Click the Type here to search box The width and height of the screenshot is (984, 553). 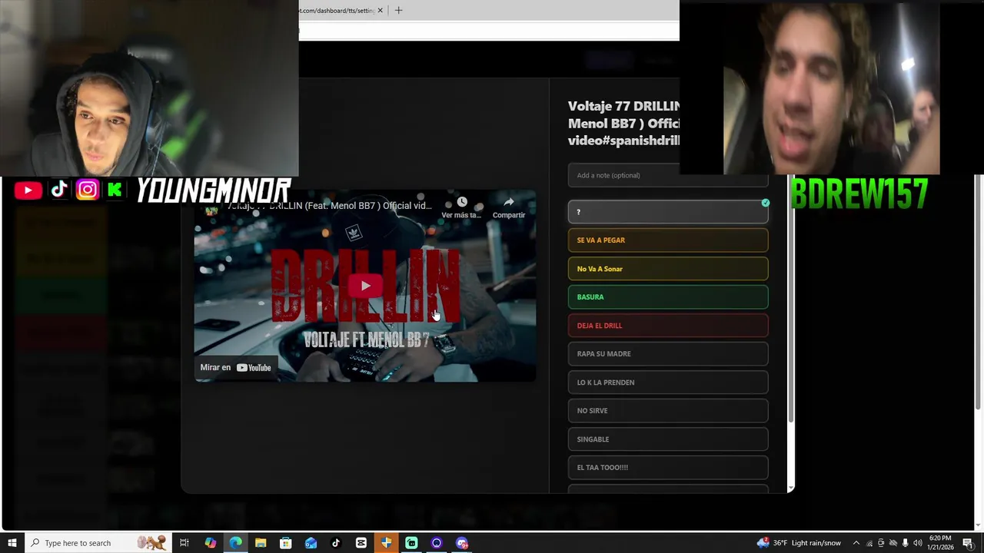click(x=98, y=543)
